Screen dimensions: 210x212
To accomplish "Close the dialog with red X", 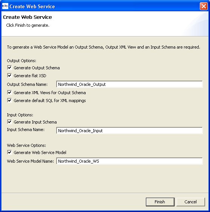I will coord(204,6).
